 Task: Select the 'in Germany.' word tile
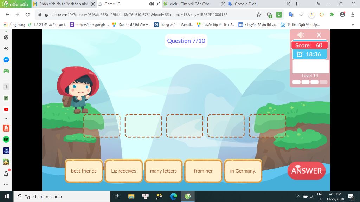(x=243, y=171)
